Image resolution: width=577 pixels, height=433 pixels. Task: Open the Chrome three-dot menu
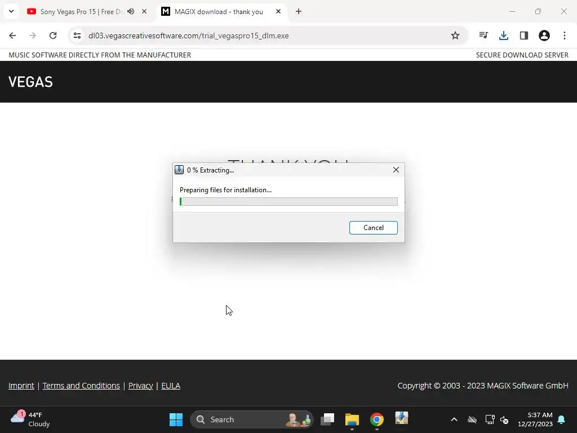click(x=564, y=36)
